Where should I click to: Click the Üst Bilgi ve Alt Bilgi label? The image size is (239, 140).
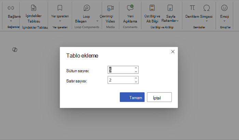pos(152,19)
